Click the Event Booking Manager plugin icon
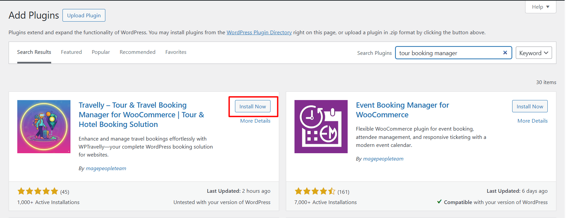The width and height of the screenshot is (566, 218). [x=321, y=127]
